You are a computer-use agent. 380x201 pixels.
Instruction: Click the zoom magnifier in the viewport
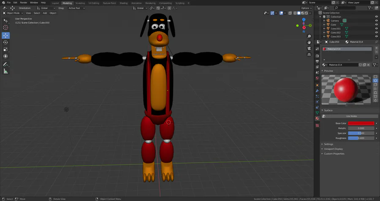(309, 36)
